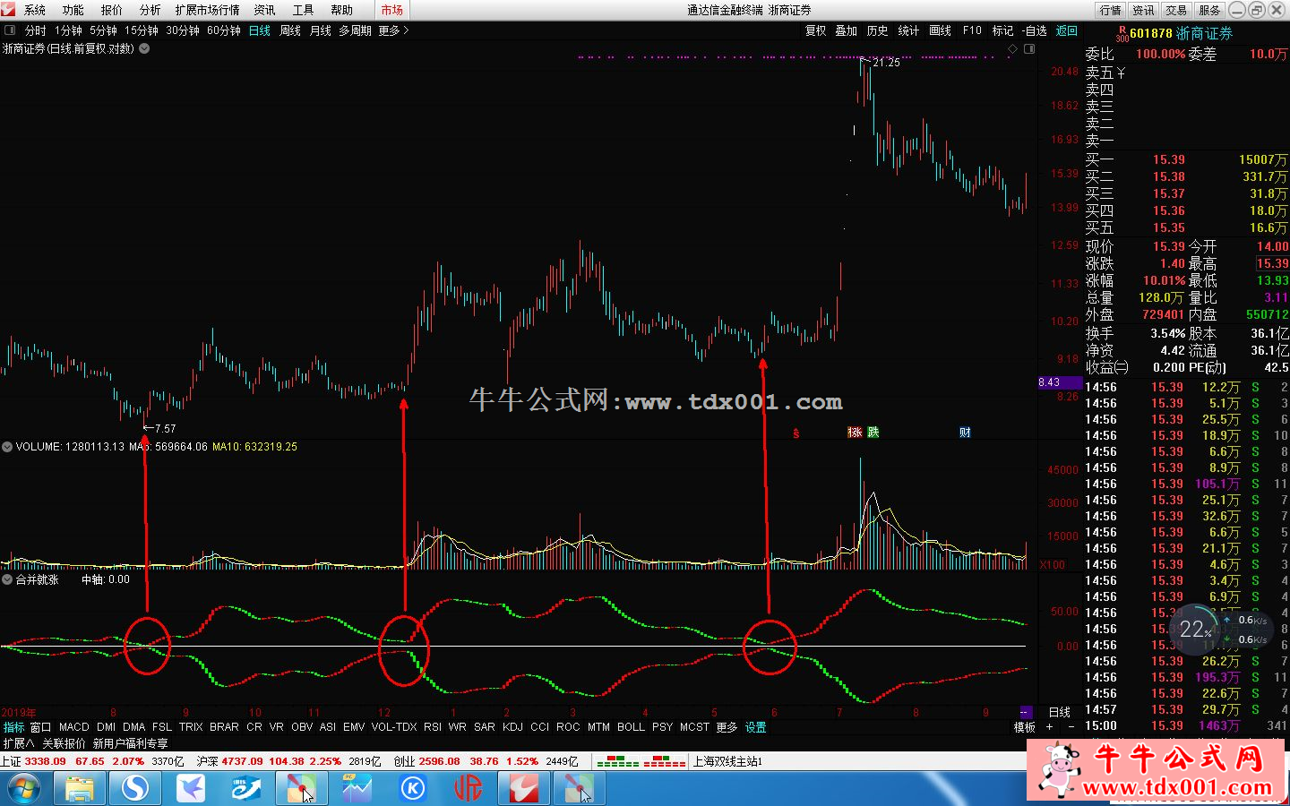Open the red circular logo app in taskbar
The height and width of the screenshot is (806, 1290).
tap(469, 789)
